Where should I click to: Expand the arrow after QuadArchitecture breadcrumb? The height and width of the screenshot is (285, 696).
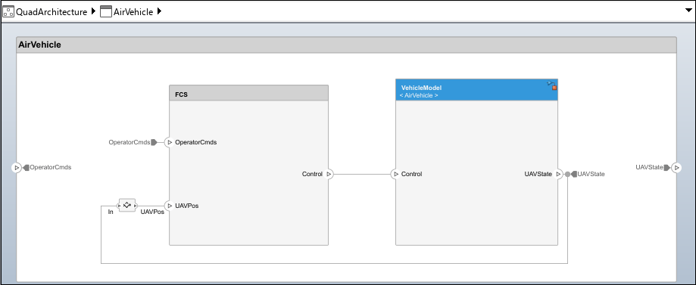click(93, 11)
